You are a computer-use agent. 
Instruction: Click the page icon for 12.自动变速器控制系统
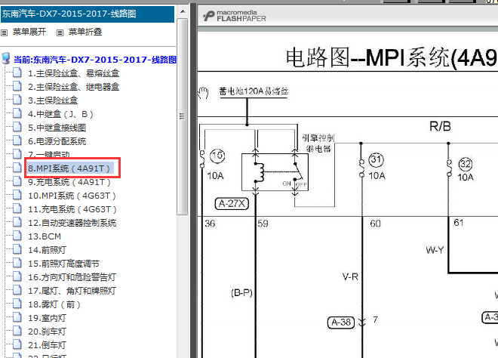click(17, 221)
